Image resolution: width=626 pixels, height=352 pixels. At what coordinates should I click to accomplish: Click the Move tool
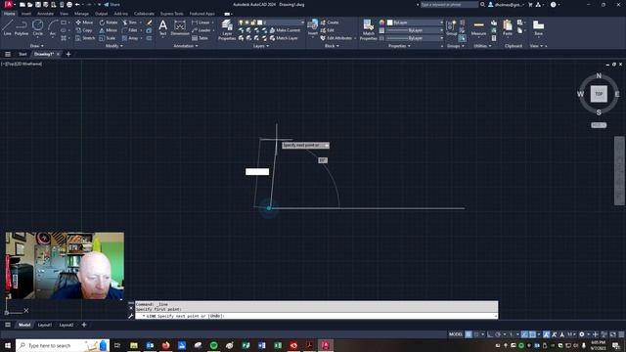(84, 22)
